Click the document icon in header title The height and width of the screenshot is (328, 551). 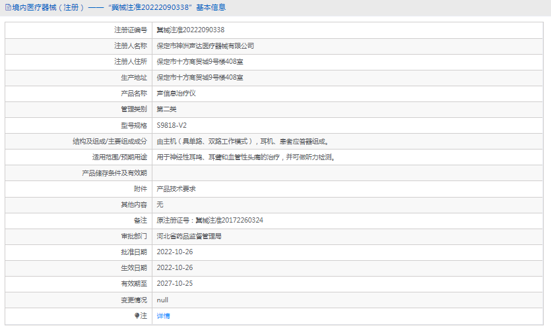[x=8, y=7]
